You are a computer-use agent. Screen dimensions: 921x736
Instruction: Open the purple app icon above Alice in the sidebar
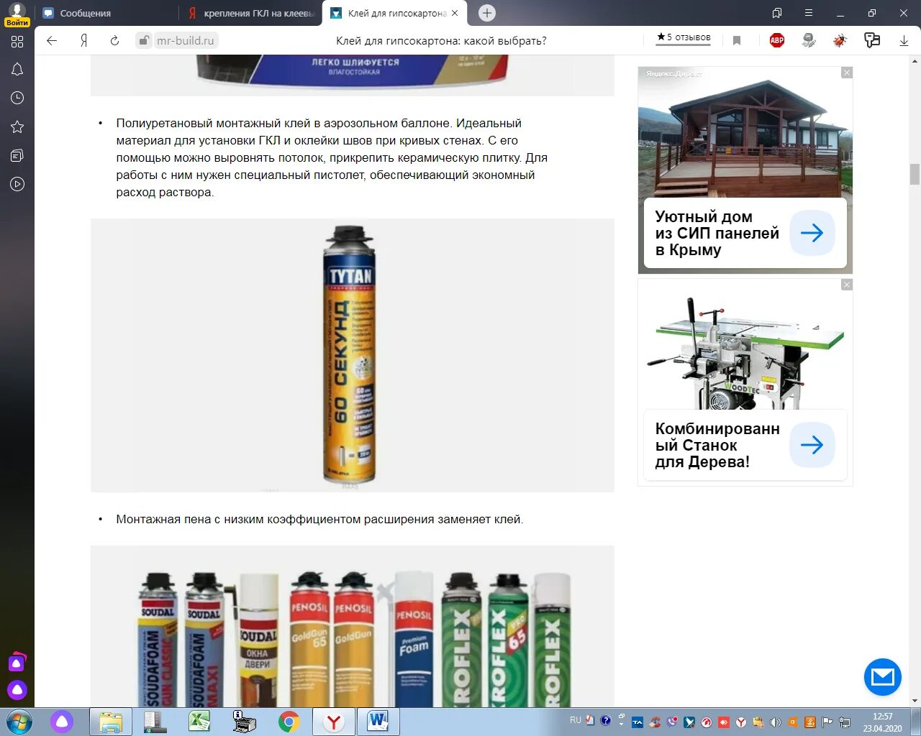(17, 662)
